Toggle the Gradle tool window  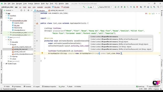click(x=162, y=13)
